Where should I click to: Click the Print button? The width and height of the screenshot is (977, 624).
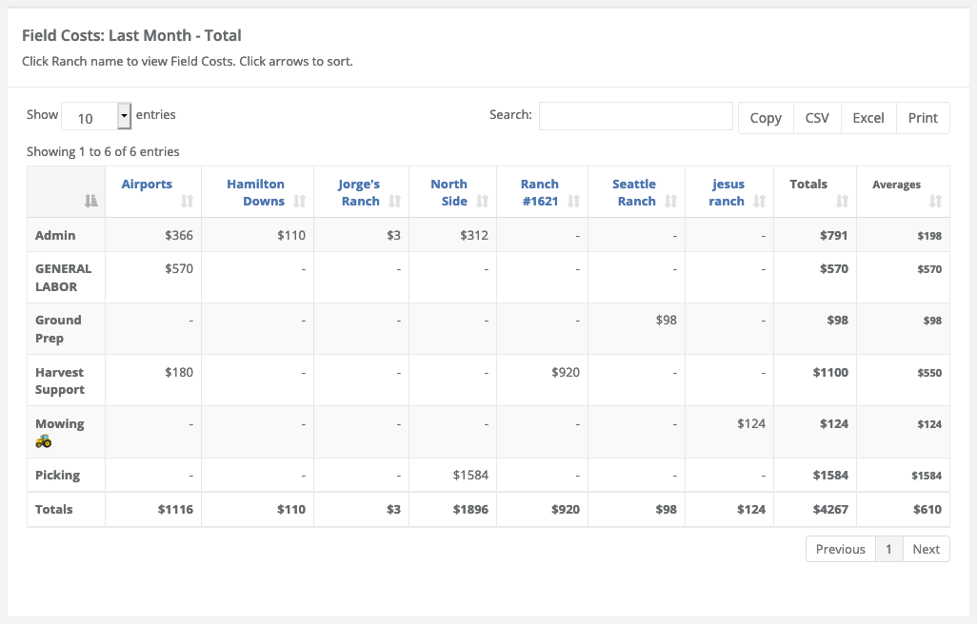click(923, 118)
